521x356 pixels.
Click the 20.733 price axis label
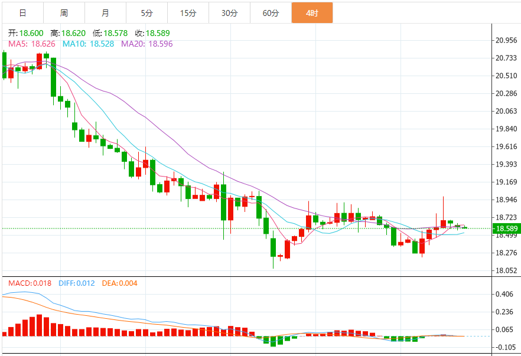coord(506,58)
